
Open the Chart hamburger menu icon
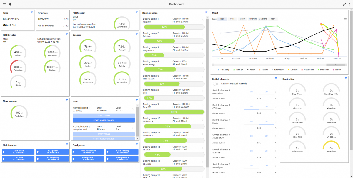tap(345, 19)
